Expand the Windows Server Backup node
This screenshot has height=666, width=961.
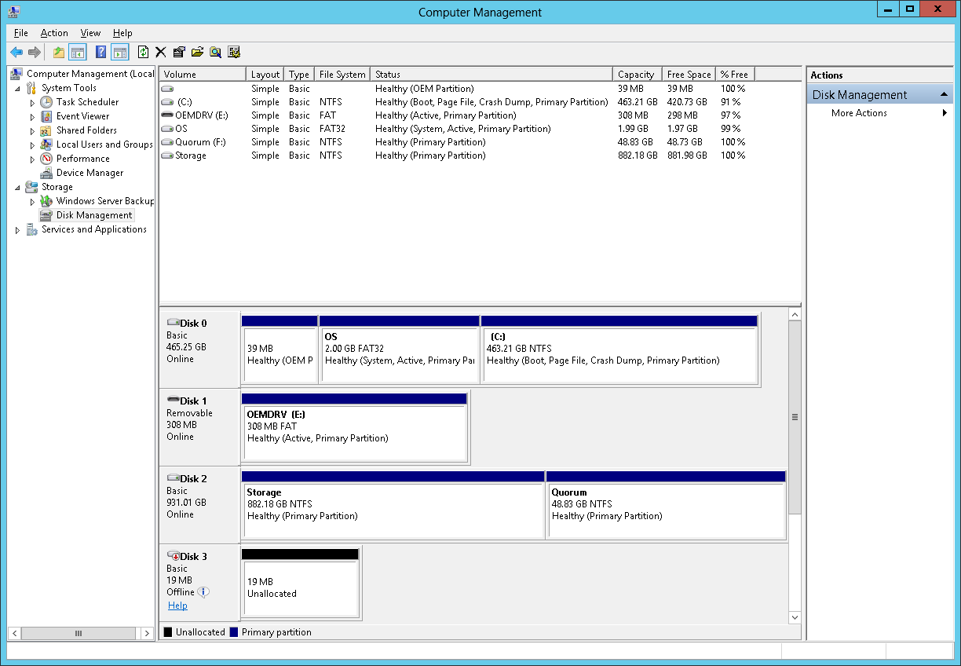point(32,201)
